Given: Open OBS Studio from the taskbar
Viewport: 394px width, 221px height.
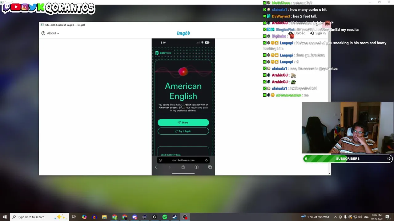Looking at the screenshot, I should pyautogui.click(x=185, y=217).
